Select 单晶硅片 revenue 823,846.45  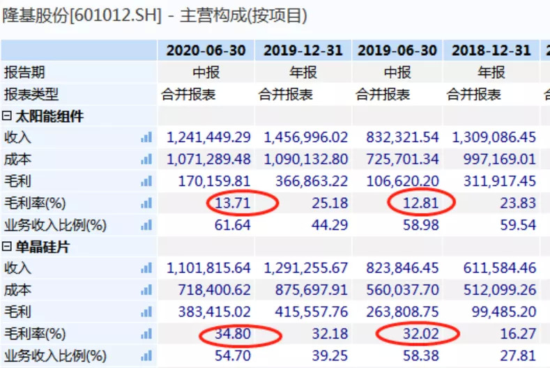(x=402, y=268)
